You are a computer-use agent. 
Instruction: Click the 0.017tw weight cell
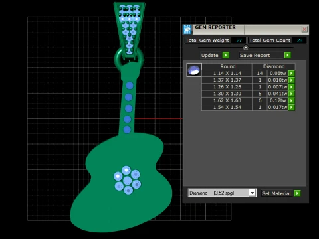click(278, 108)
